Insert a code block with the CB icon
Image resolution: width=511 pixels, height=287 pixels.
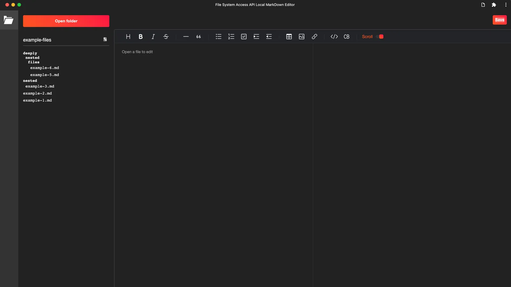click(347, 36)
